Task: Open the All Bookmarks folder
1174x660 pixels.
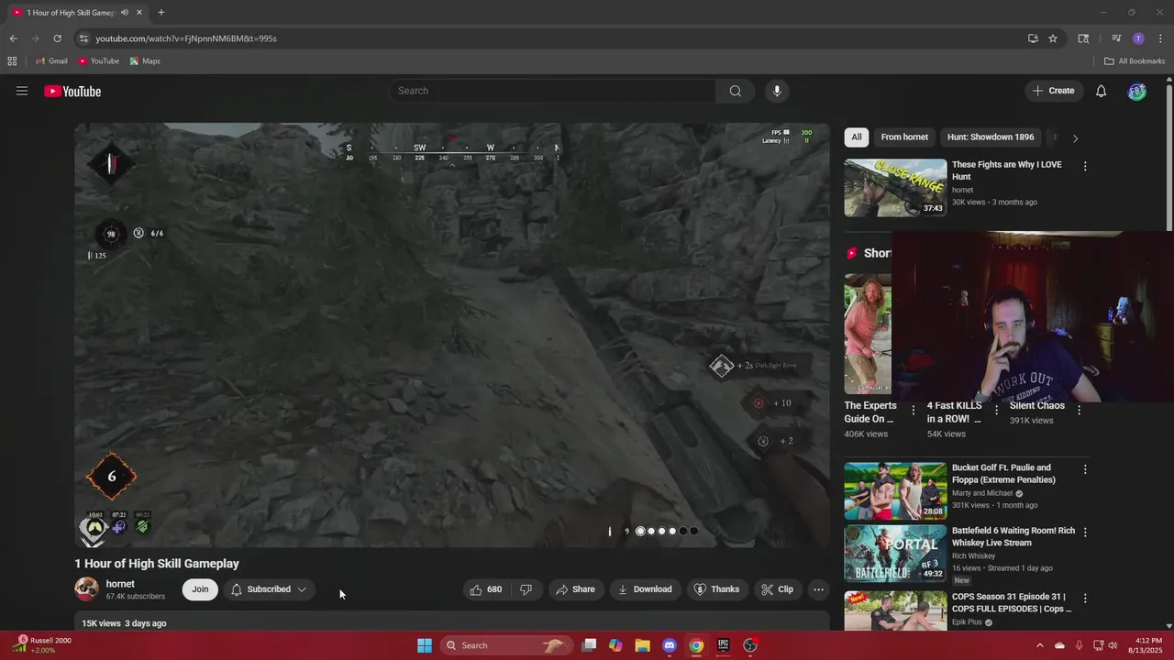Action: tap(1135, 61)
